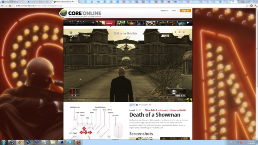Select the eighth level thumbnail in carousel
This screenshot has width=258, height=145.
181,23
